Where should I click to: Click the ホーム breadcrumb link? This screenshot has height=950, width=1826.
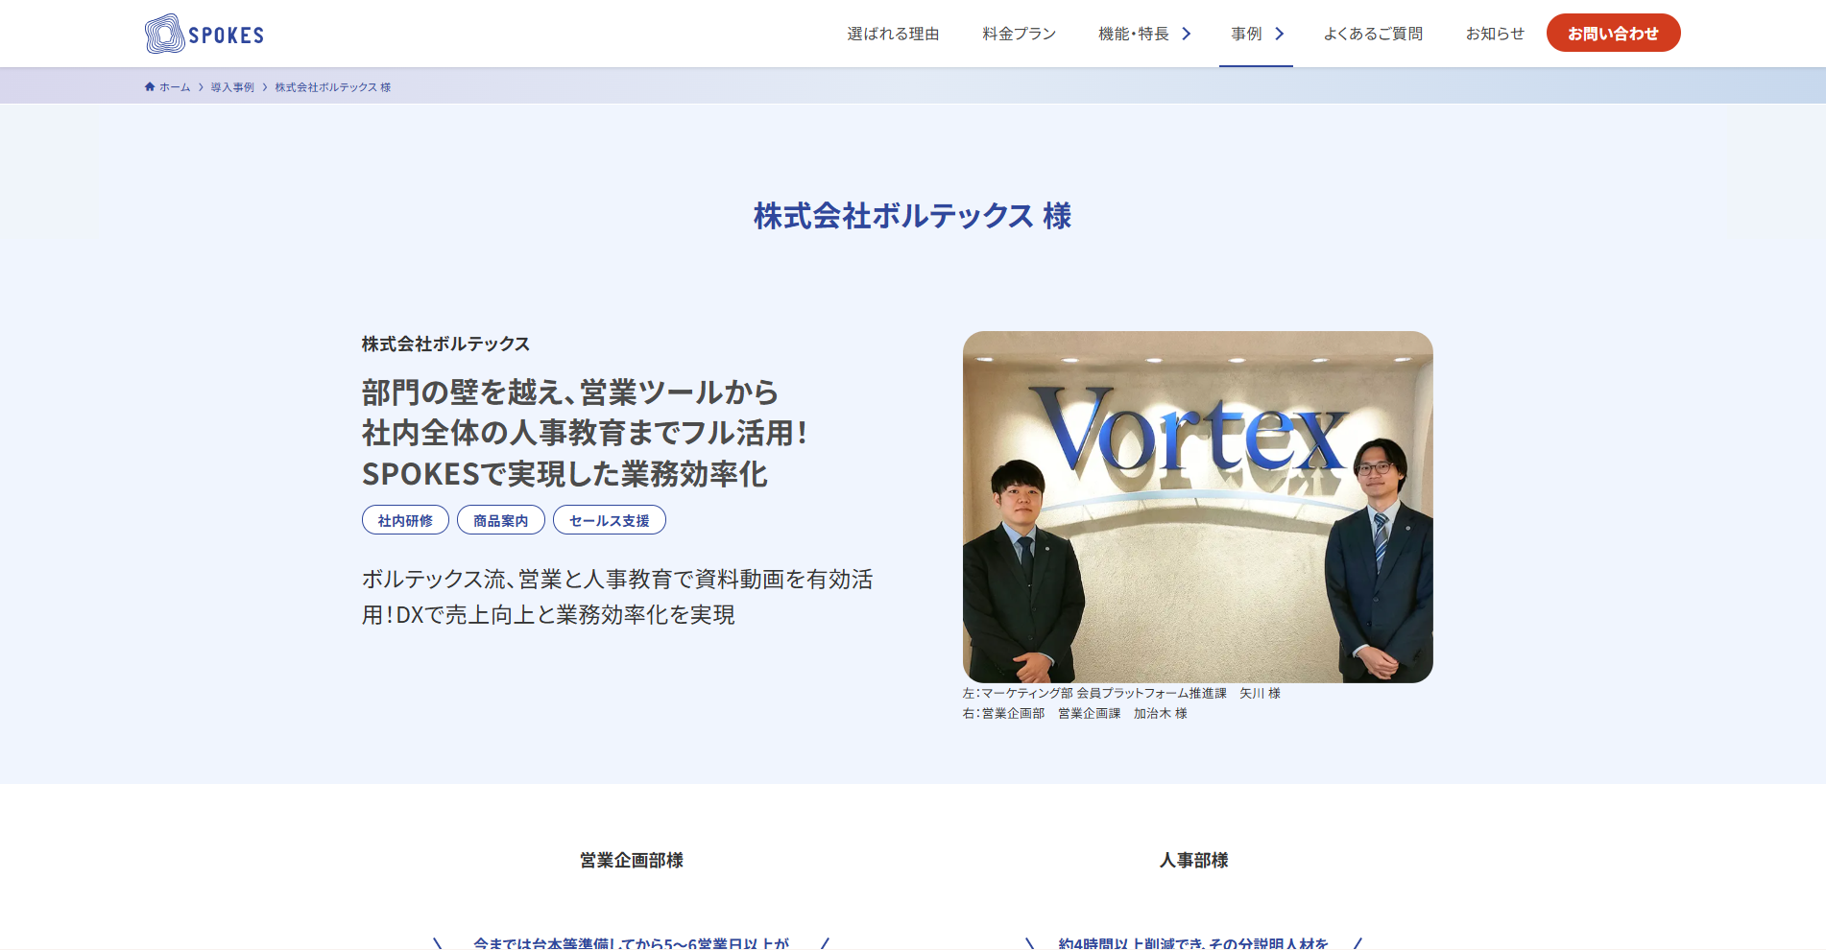[x=175, y=87]
